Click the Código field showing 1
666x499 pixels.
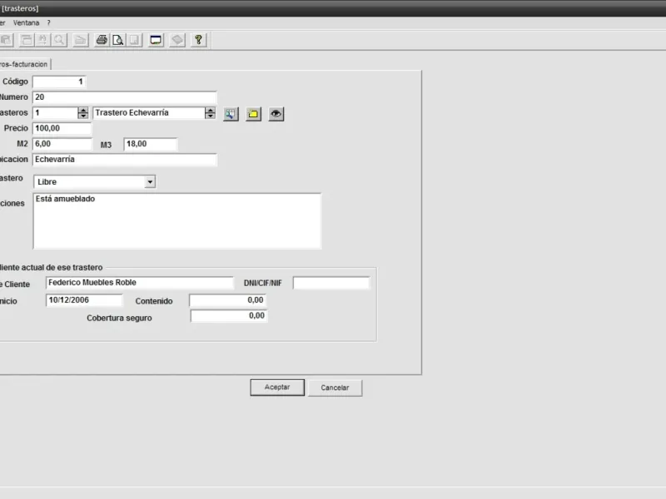[x=59, y=82]
